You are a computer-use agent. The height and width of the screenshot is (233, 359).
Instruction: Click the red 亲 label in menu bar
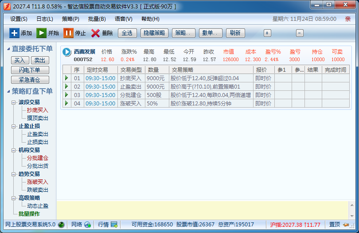348,19
